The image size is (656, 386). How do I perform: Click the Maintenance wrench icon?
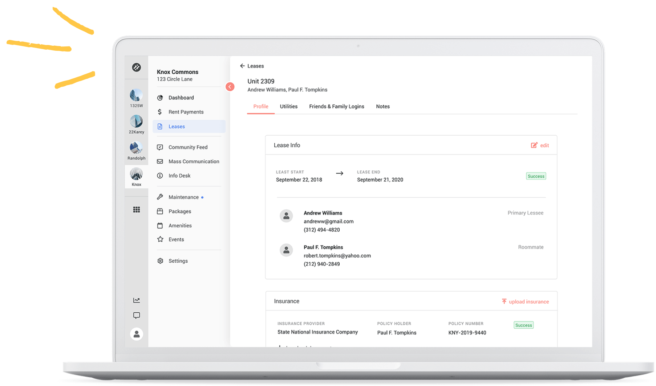click(160, 197)
